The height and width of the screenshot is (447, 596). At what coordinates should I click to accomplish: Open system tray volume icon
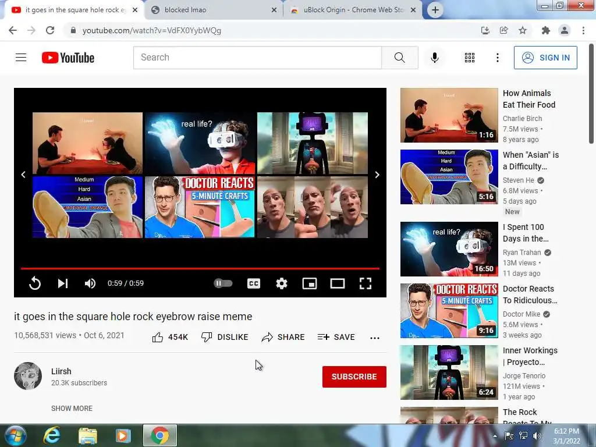click(x=537, y=436)
